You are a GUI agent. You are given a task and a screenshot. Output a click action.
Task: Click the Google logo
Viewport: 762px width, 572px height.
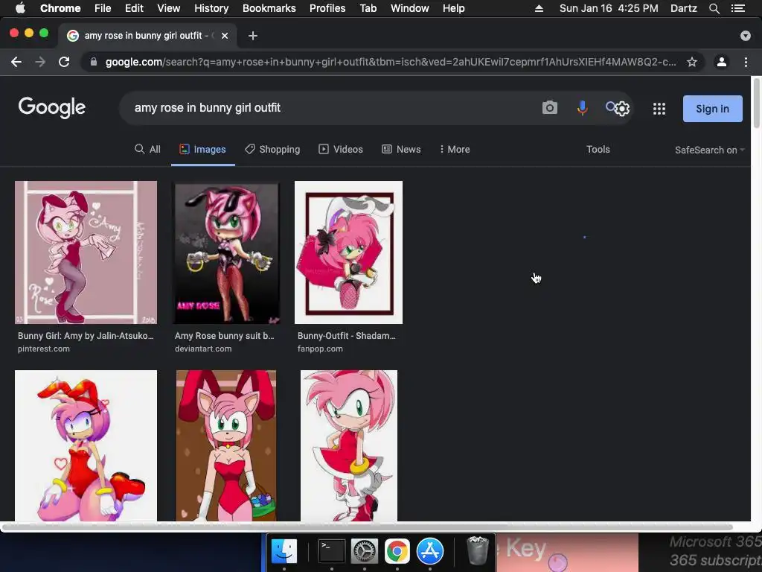pyautogui.click(x=52, y=107)
